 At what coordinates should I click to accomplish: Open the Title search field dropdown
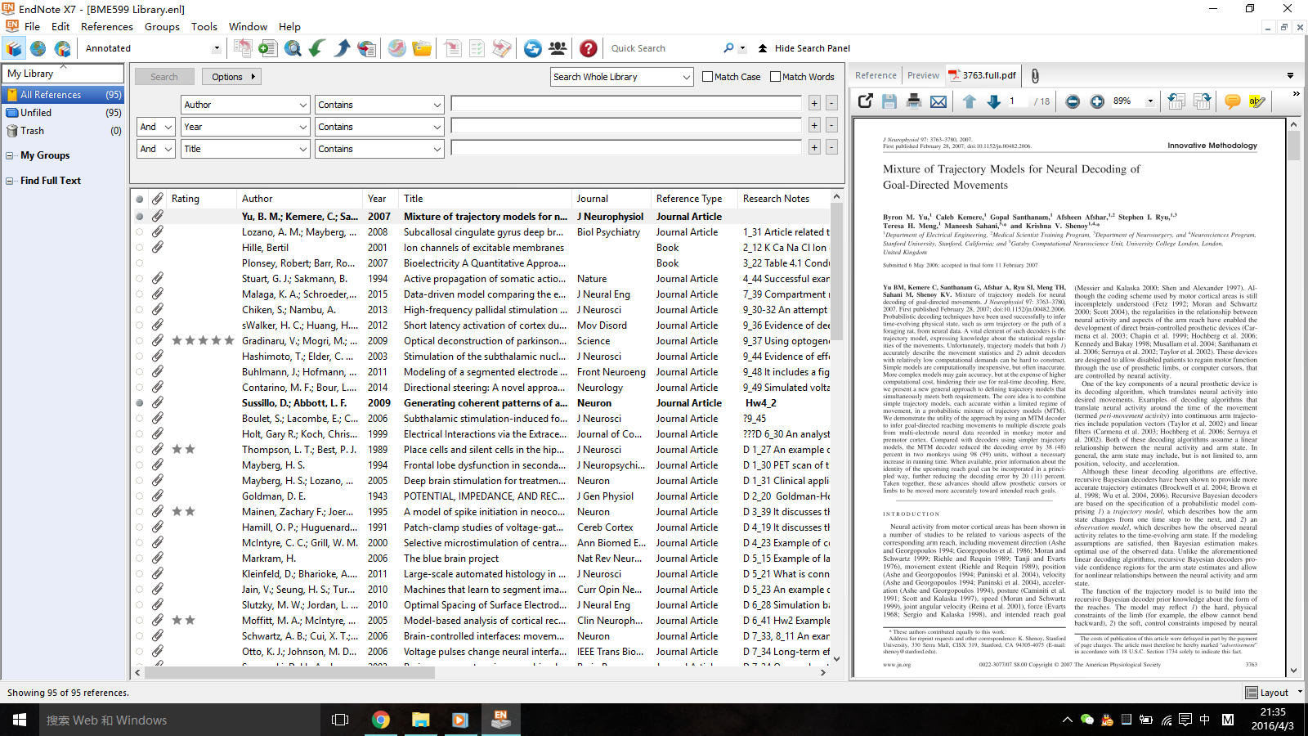302,149
